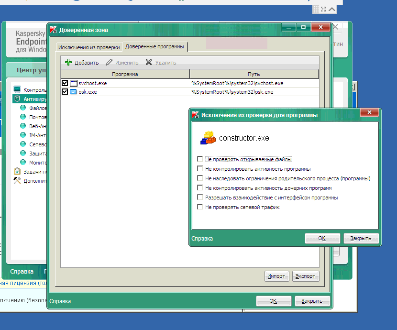Toggle Не проверять сетевой трафик checkbox
This screenshot has height=330, width=397.
tap(200, 207)
